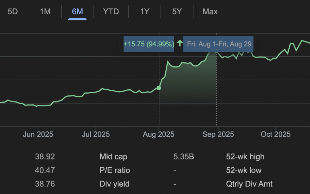Screen dimensions: 310x194
Task: Select the Max time range tab
Action: point(210,12)
